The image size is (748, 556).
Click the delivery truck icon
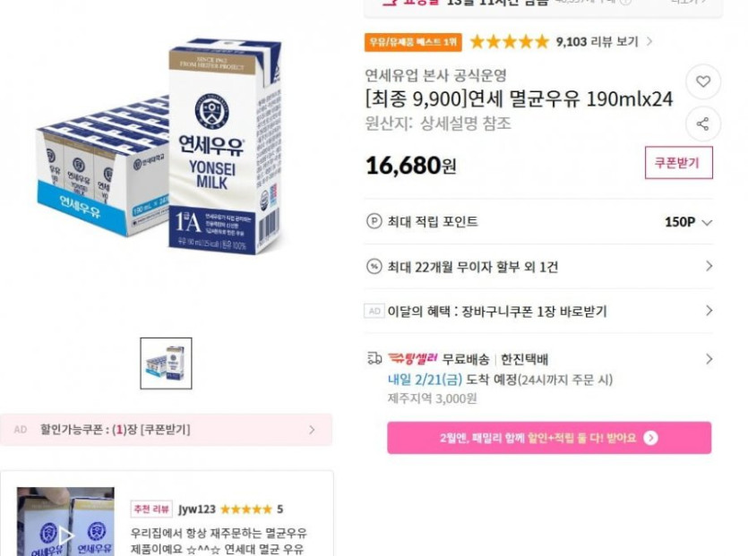[x=374, y=359]
